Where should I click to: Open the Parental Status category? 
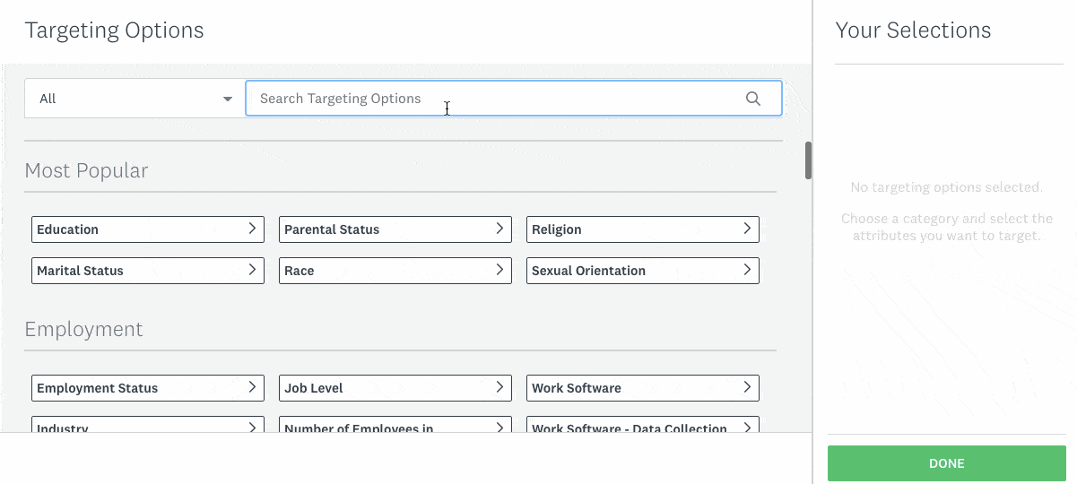395,229
